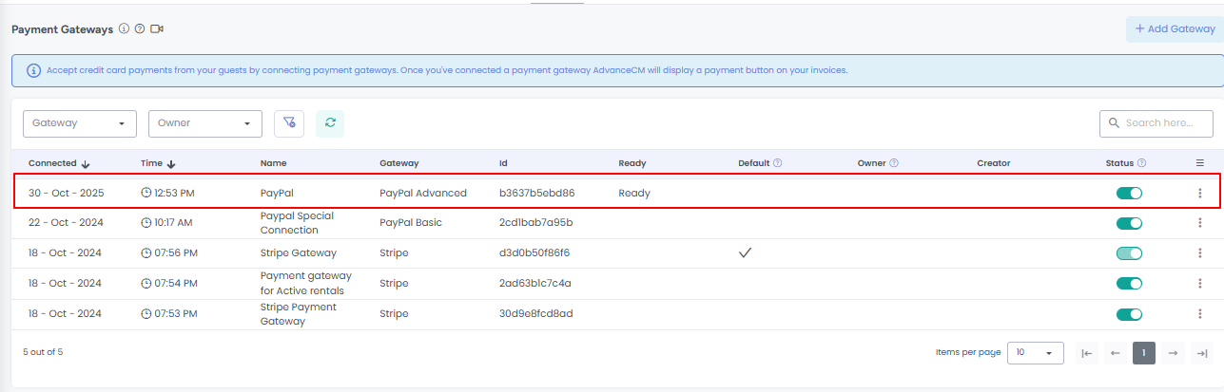Screen dimensions: 1224x392
Task: Click the Id d3d0b50f86f6
Action: click(534, 253)
